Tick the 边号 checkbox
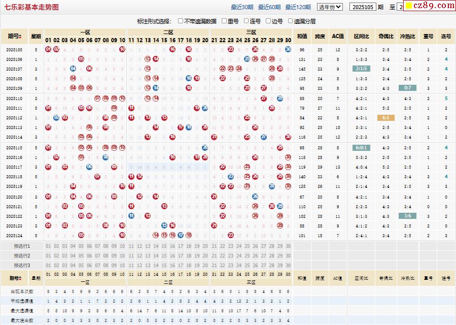This screenshot has width=456, height=325. point(268,21)
